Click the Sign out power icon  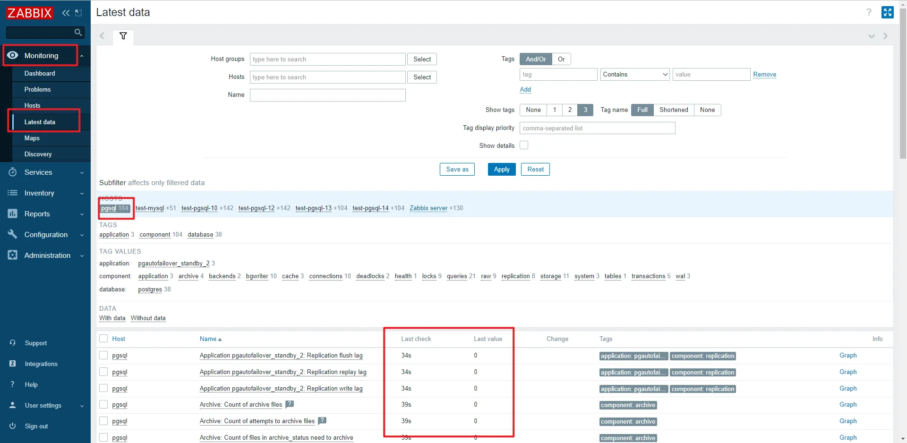click(13, 426)
